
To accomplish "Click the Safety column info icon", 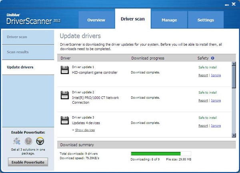I will point(212,58).
